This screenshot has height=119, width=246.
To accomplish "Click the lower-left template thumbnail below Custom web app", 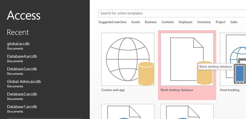I will 128,112.
